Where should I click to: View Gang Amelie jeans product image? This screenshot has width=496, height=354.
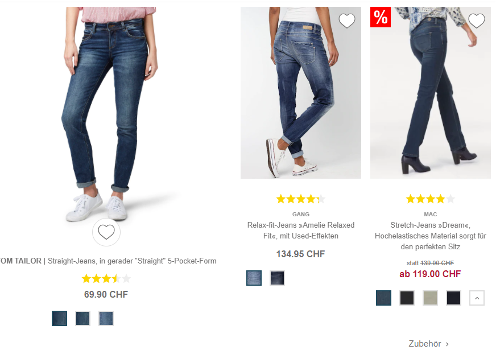(x=301, y=93)
